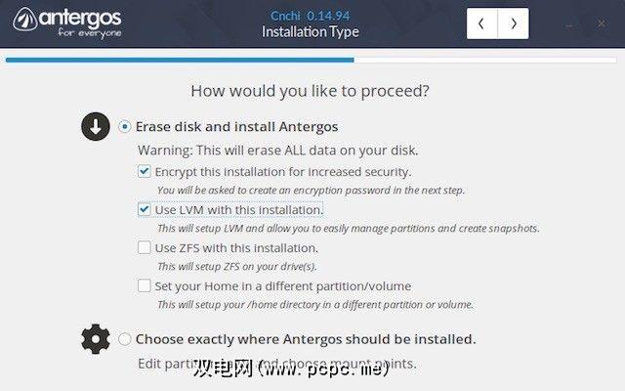Click the Installation Type header title

pyautogui.click(x=310, y=32)
